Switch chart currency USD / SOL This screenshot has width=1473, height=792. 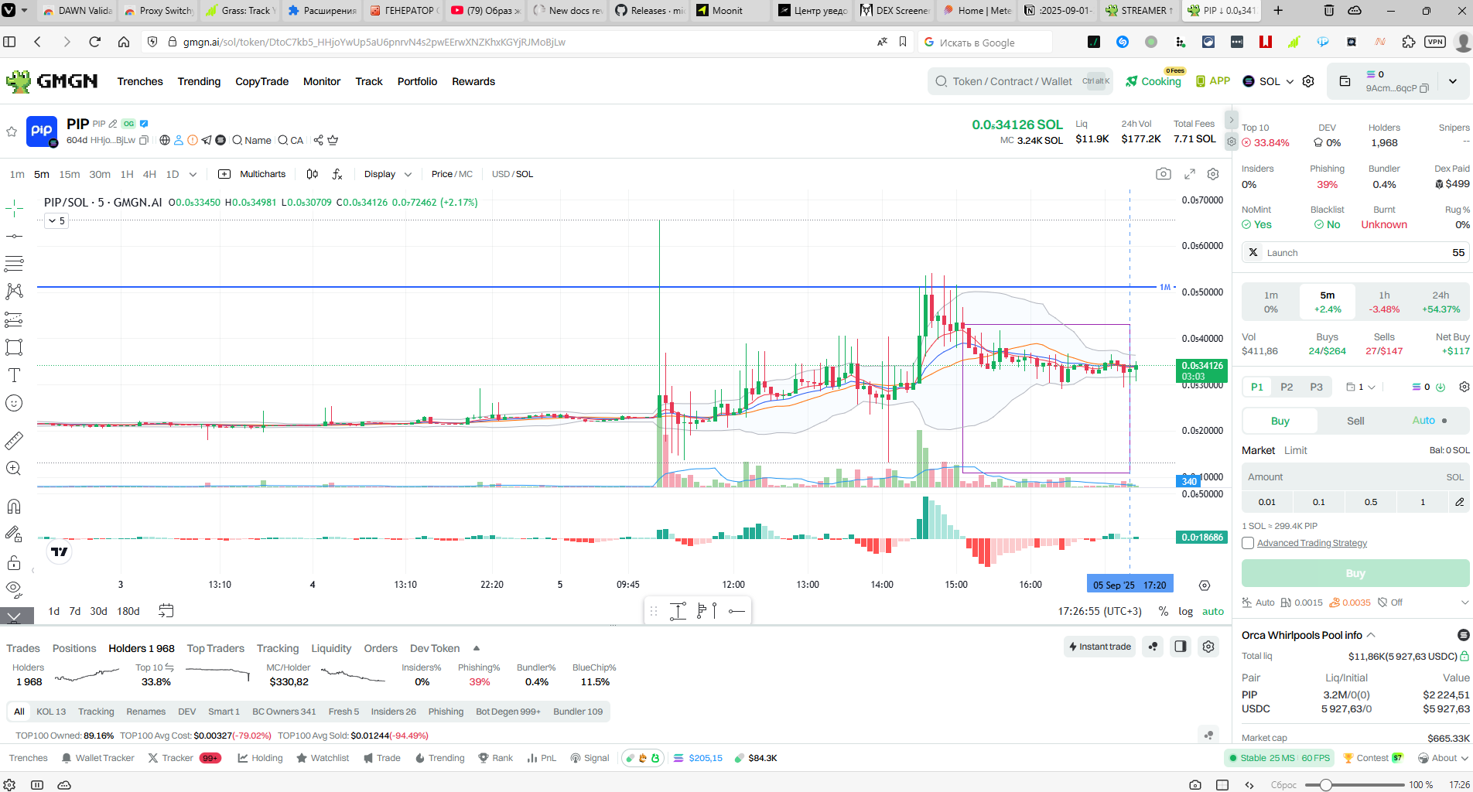512,174
